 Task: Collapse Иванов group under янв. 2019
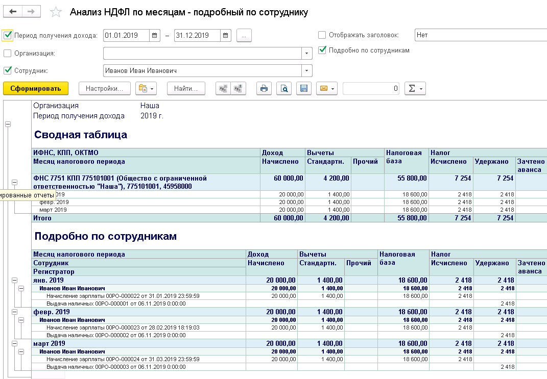[x=21, y=288]
